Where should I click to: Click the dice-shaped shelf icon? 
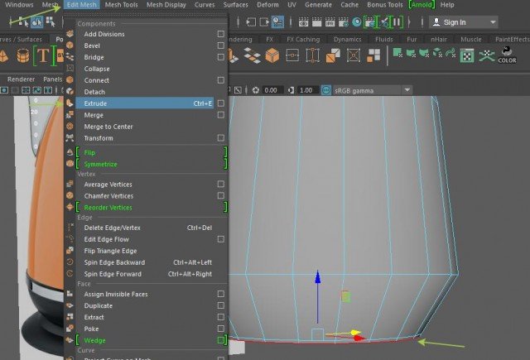467,56
